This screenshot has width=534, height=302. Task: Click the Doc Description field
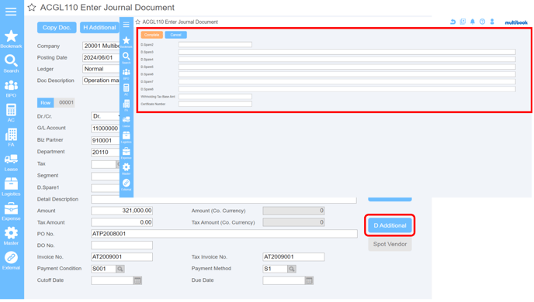click(101, 81)
